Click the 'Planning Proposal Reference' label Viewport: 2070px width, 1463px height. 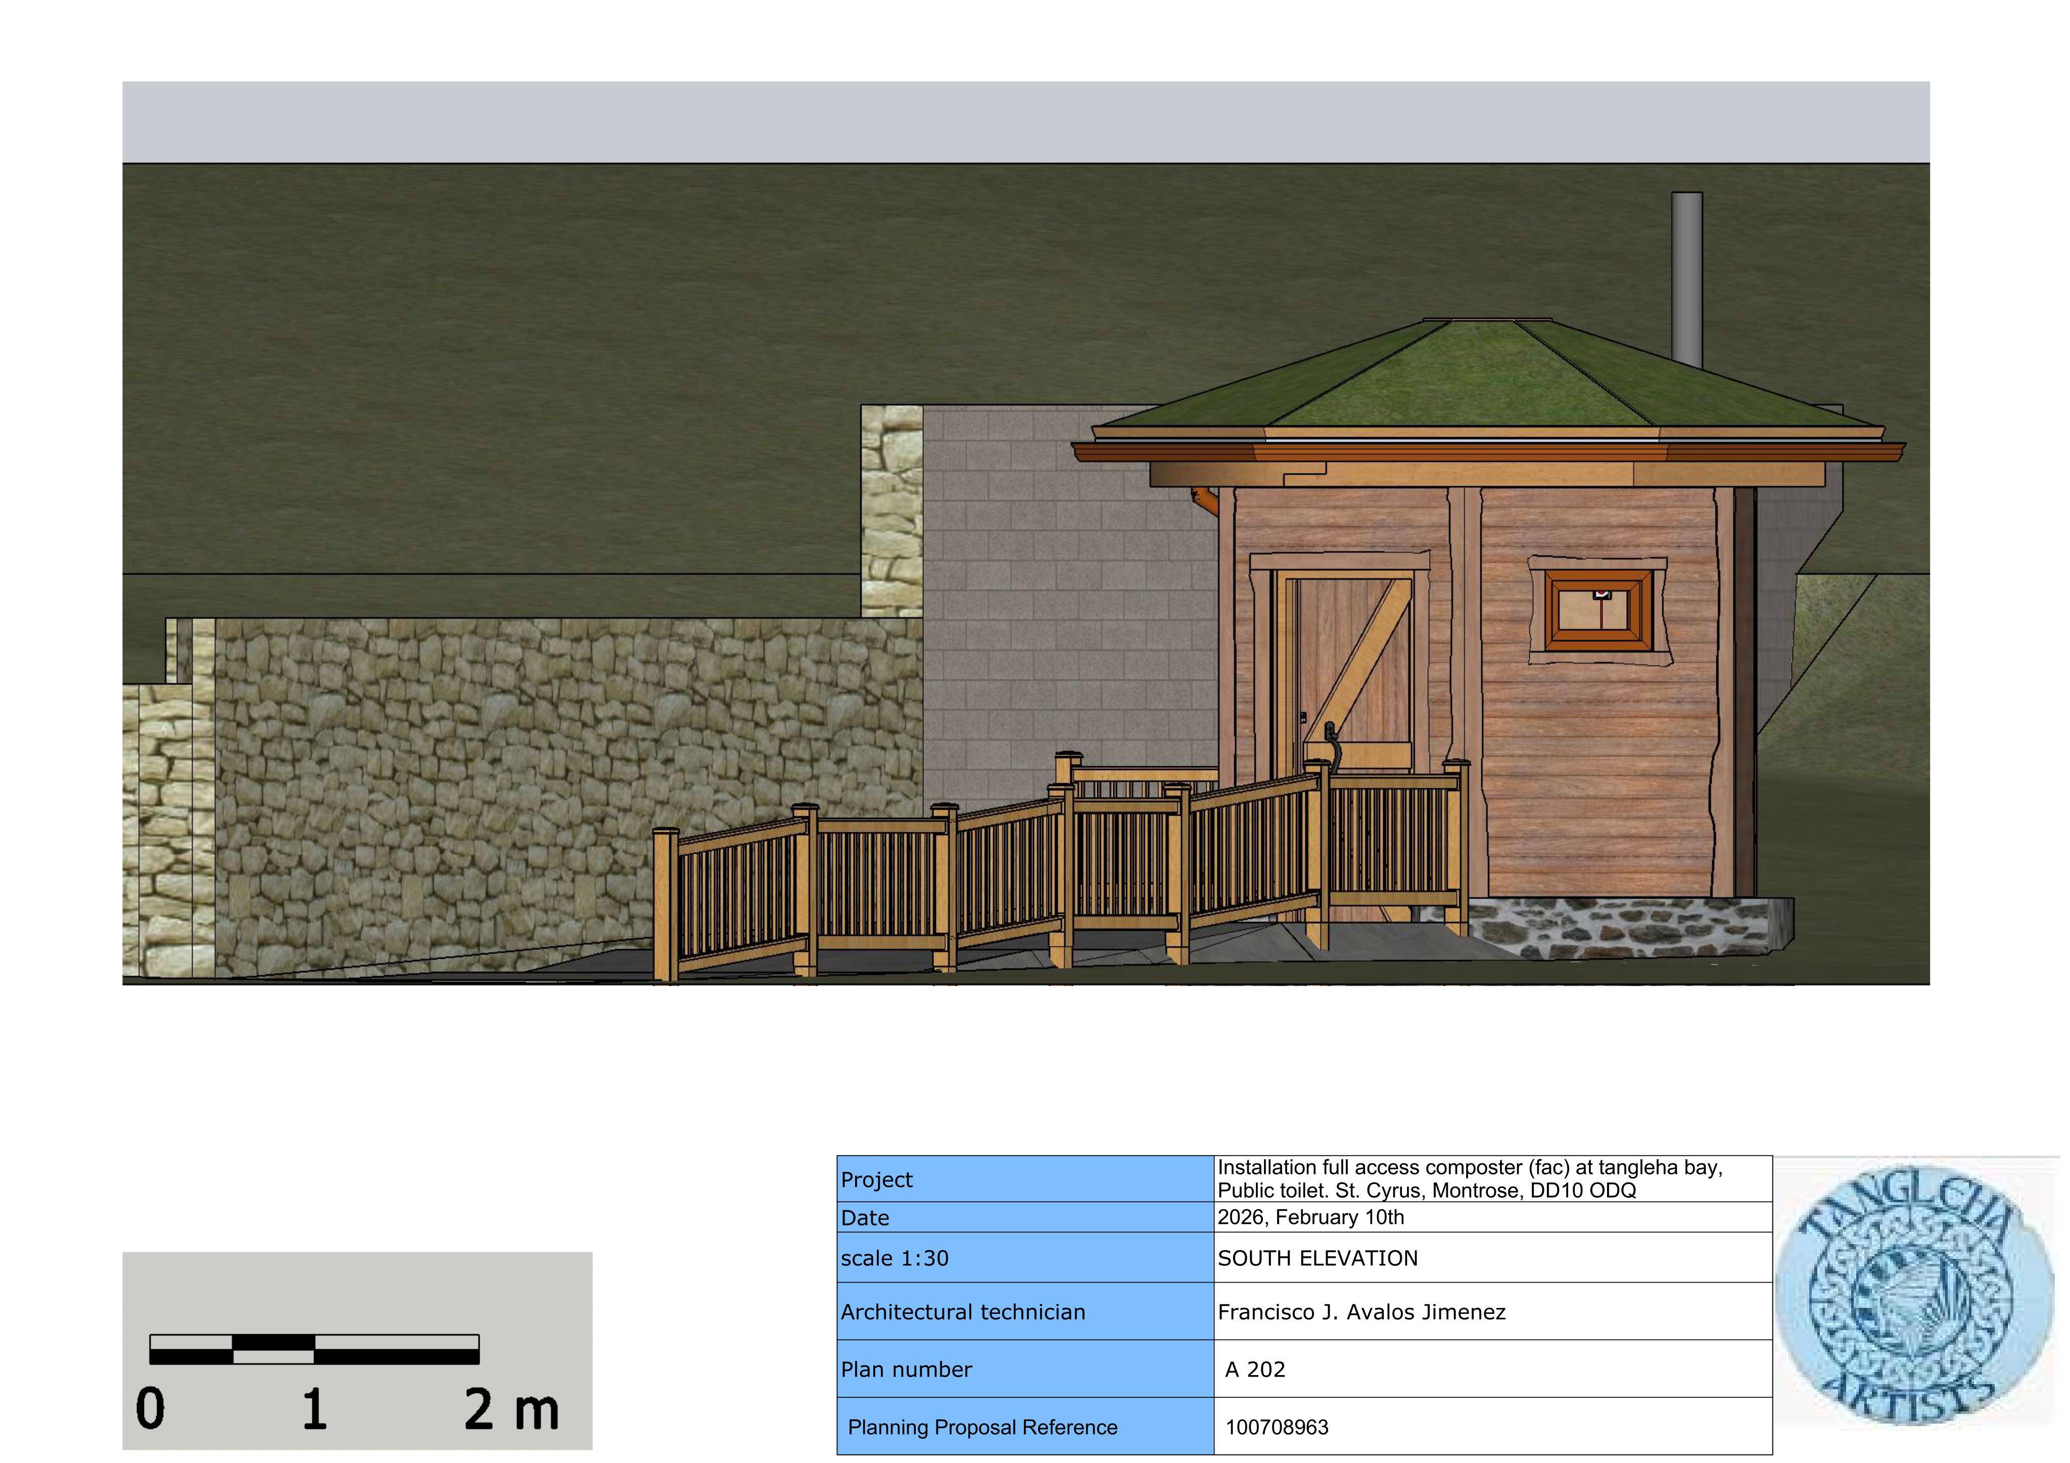point(983,1427)
